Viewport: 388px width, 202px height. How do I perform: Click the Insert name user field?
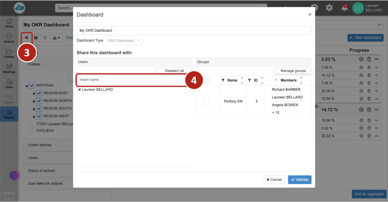(x=131, y=80)
